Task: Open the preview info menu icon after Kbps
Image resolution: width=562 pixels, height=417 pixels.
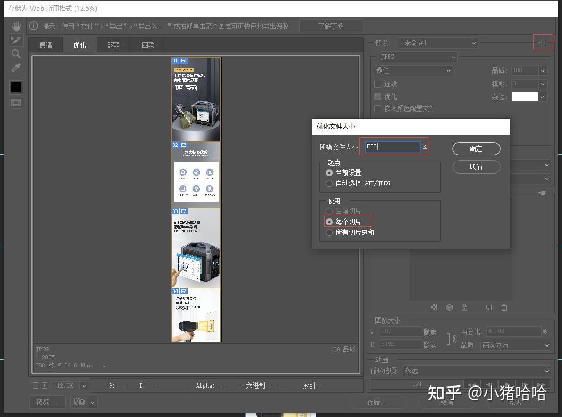Action: (107, 366)
